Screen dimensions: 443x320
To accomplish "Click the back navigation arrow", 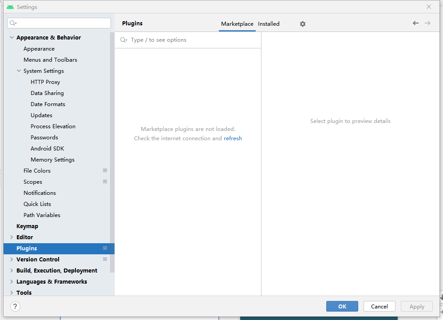I will coord(415,23).
